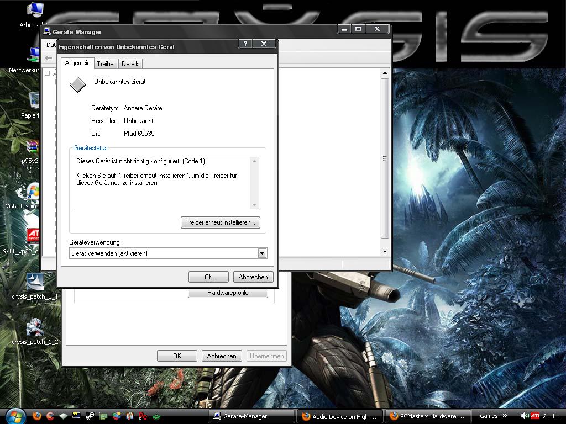
Task: Maximize the Geräte-Manager window
Action: [x=358, y=29]
